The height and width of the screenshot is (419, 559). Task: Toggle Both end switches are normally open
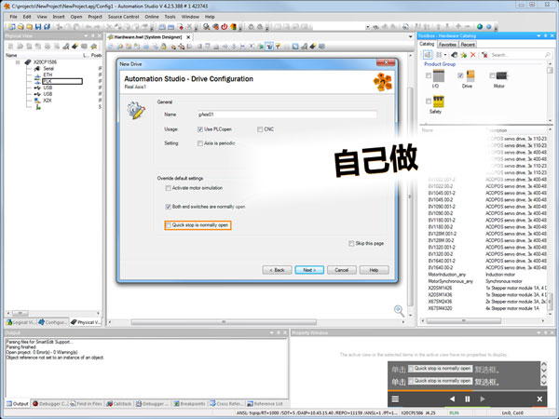(169, 207)
